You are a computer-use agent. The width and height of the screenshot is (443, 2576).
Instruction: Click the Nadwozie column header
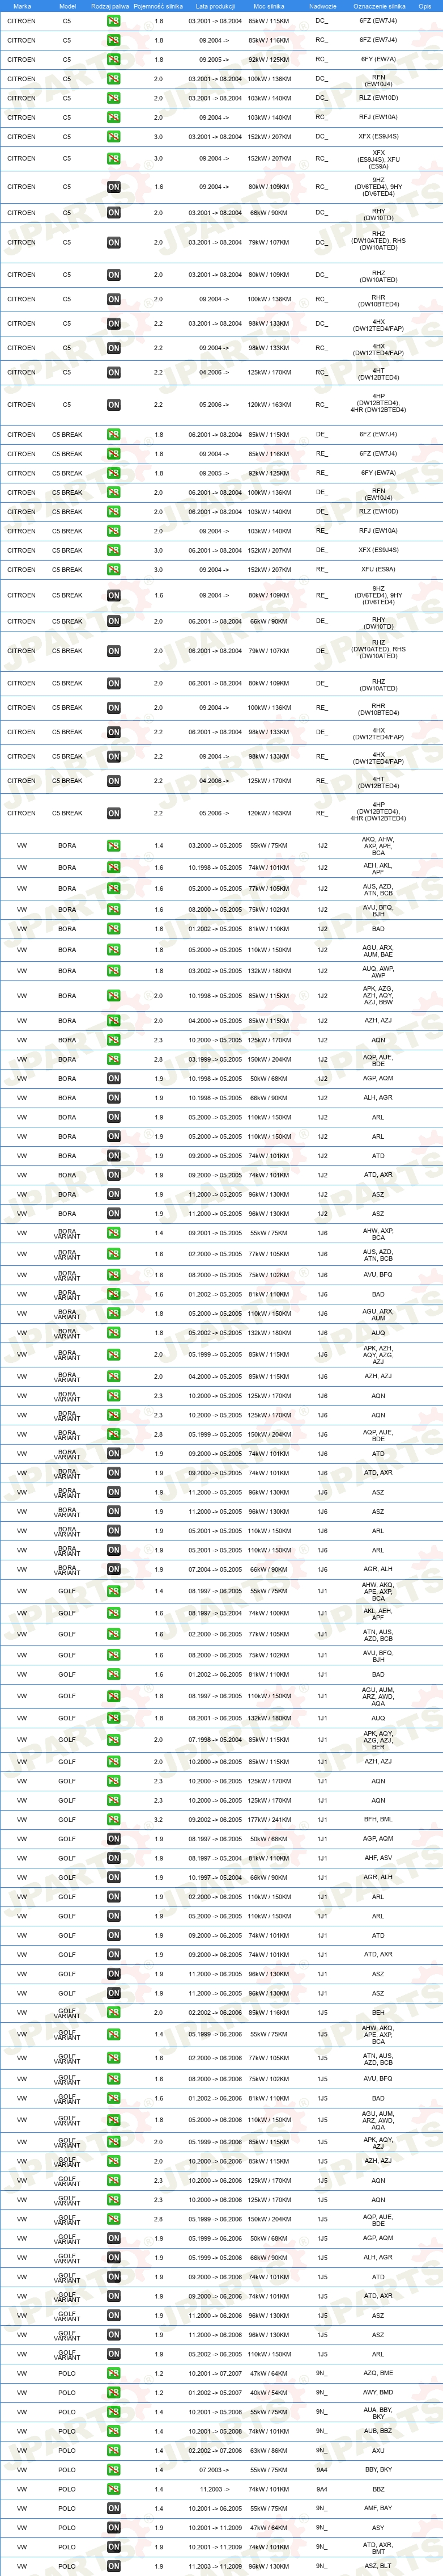322,6
